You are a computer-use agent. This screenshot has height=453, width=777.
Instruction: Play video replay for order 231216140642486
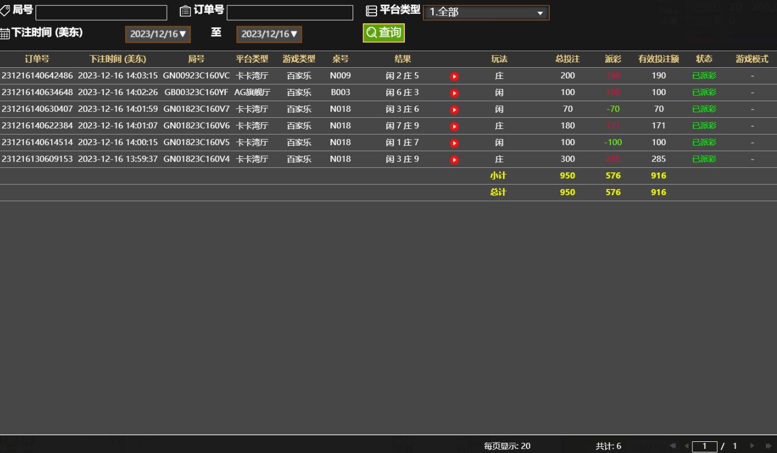[454, 76]
